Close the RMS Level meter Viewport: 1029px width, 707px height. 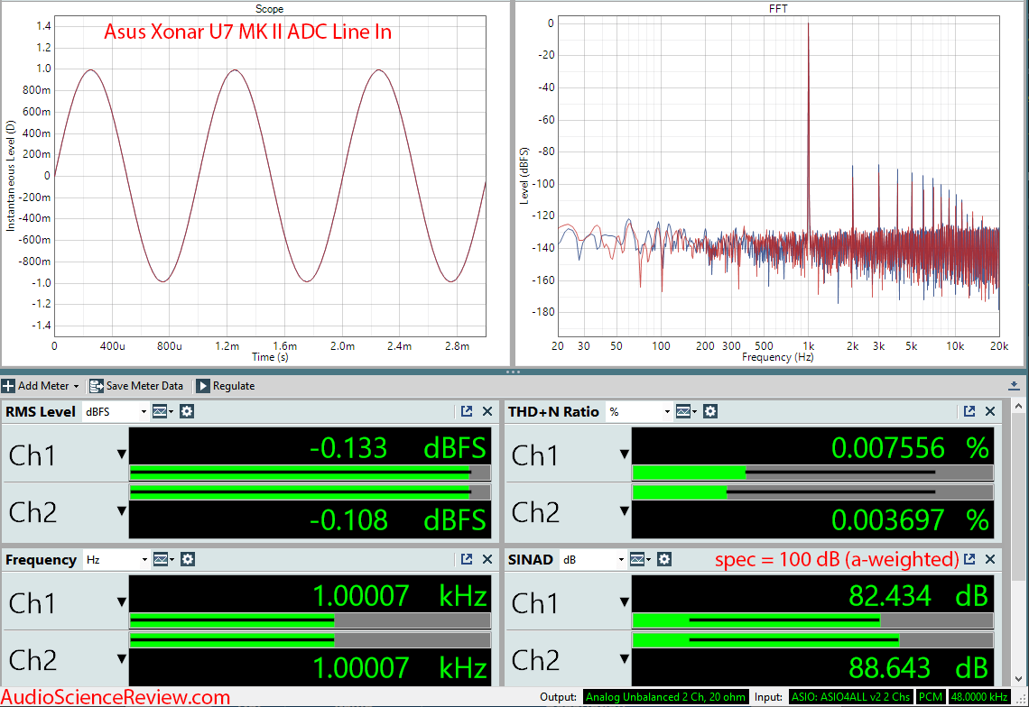(x=487, y=411)
